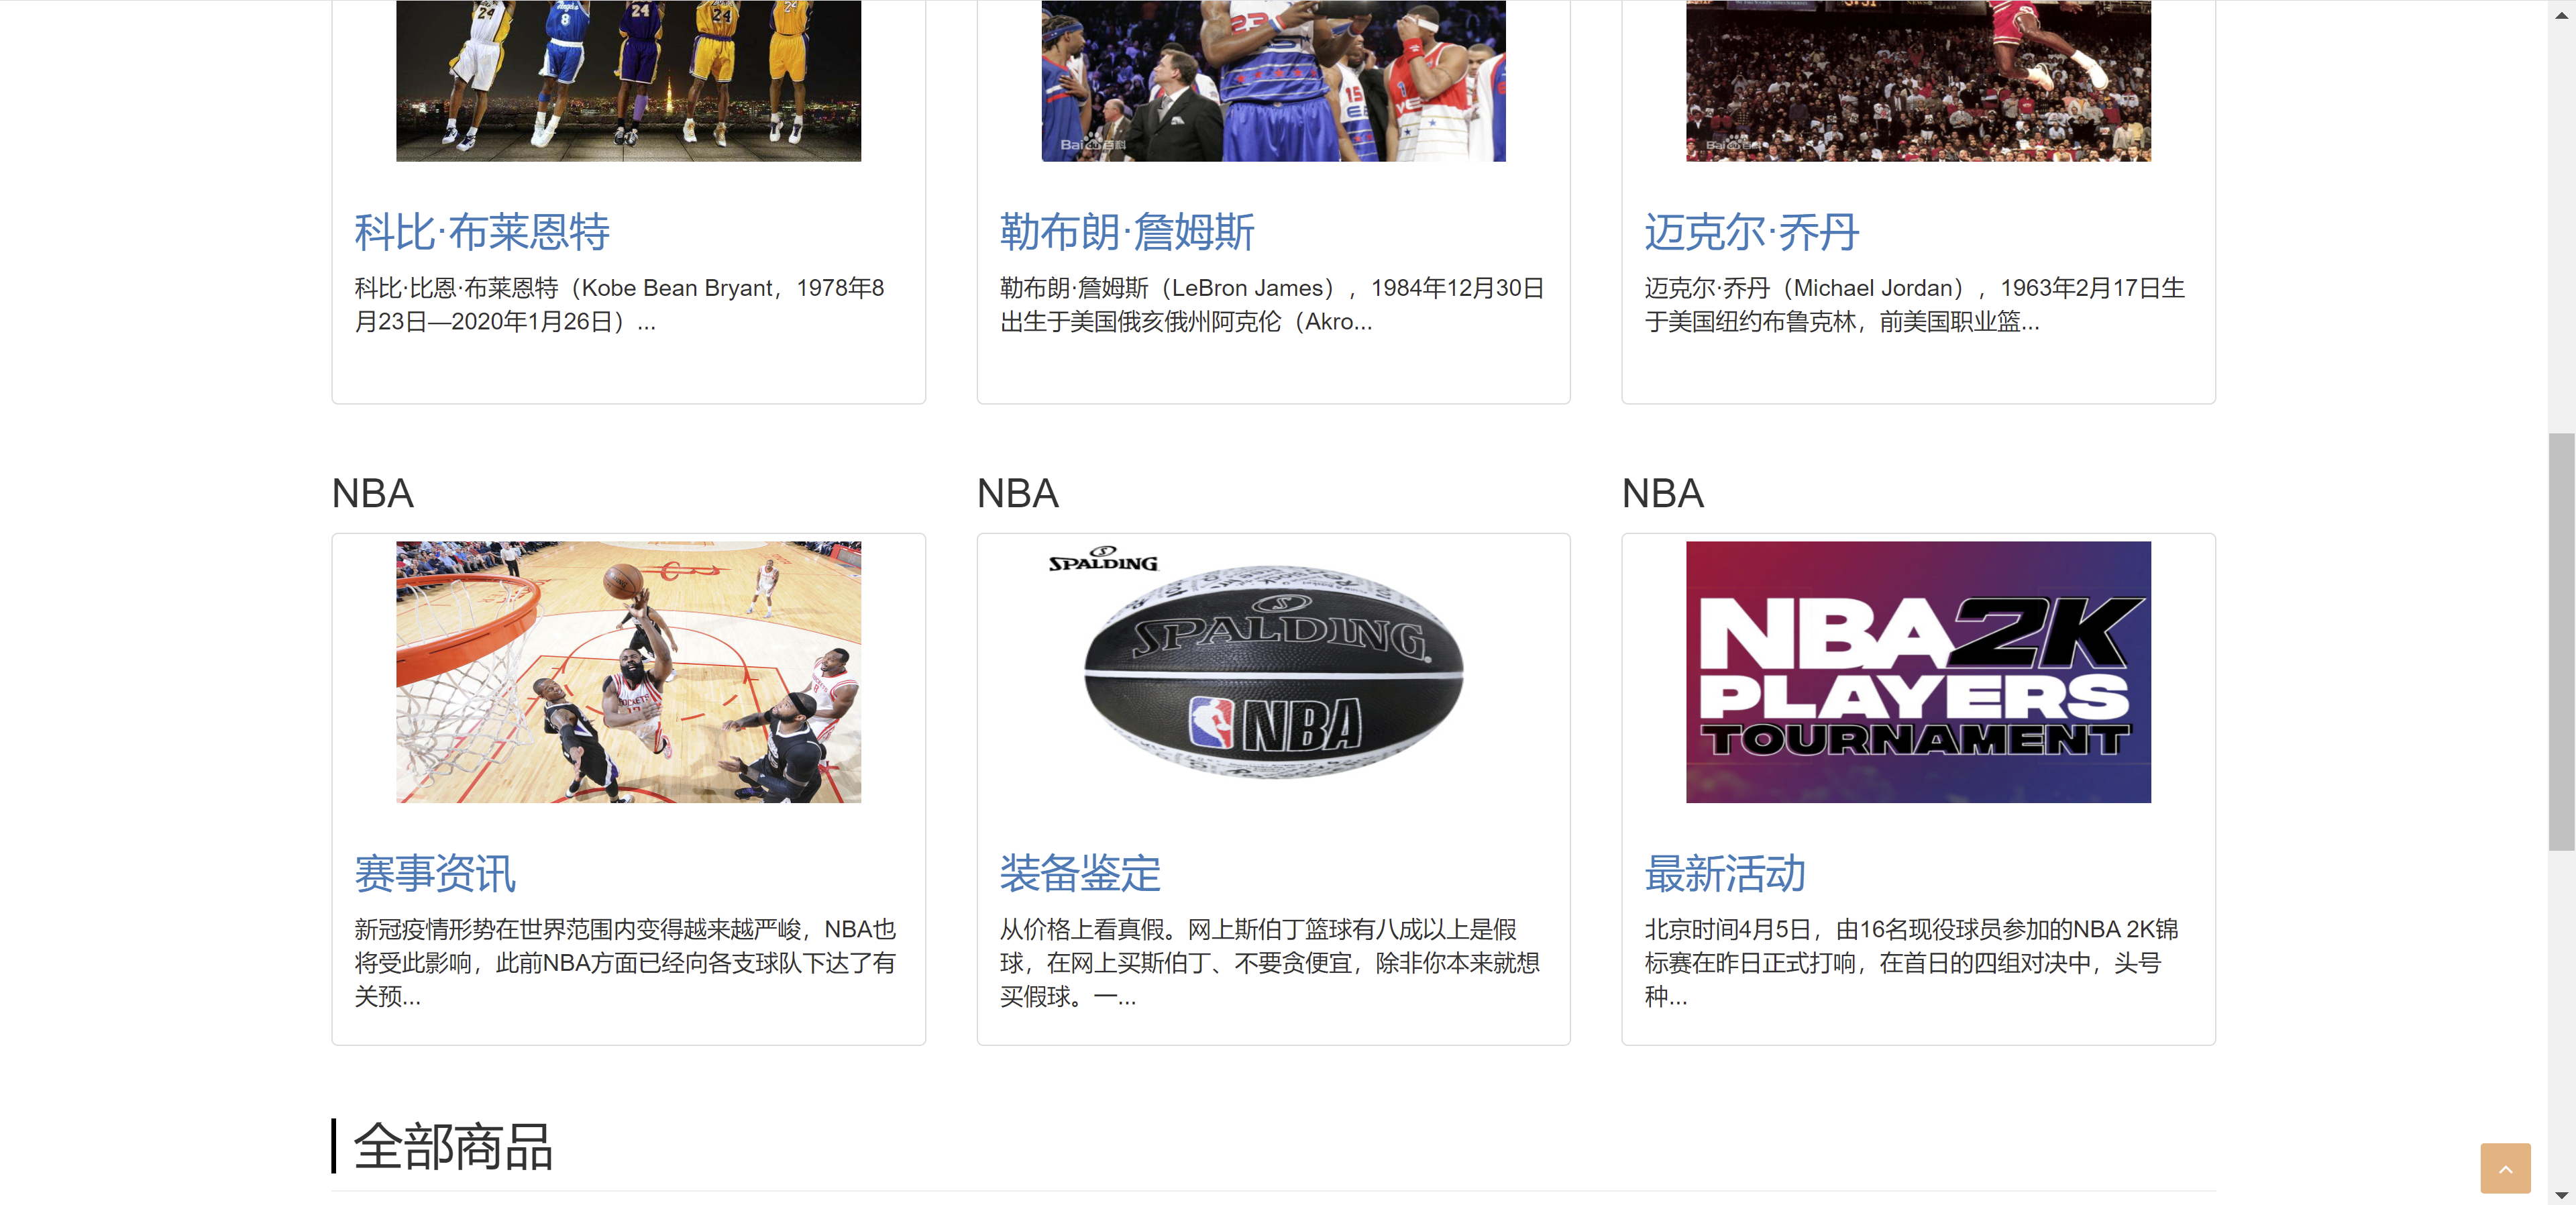Screen dimensions: 2576x1205
Task: Open the 最新活动 article link
Action: (1724, 873)
